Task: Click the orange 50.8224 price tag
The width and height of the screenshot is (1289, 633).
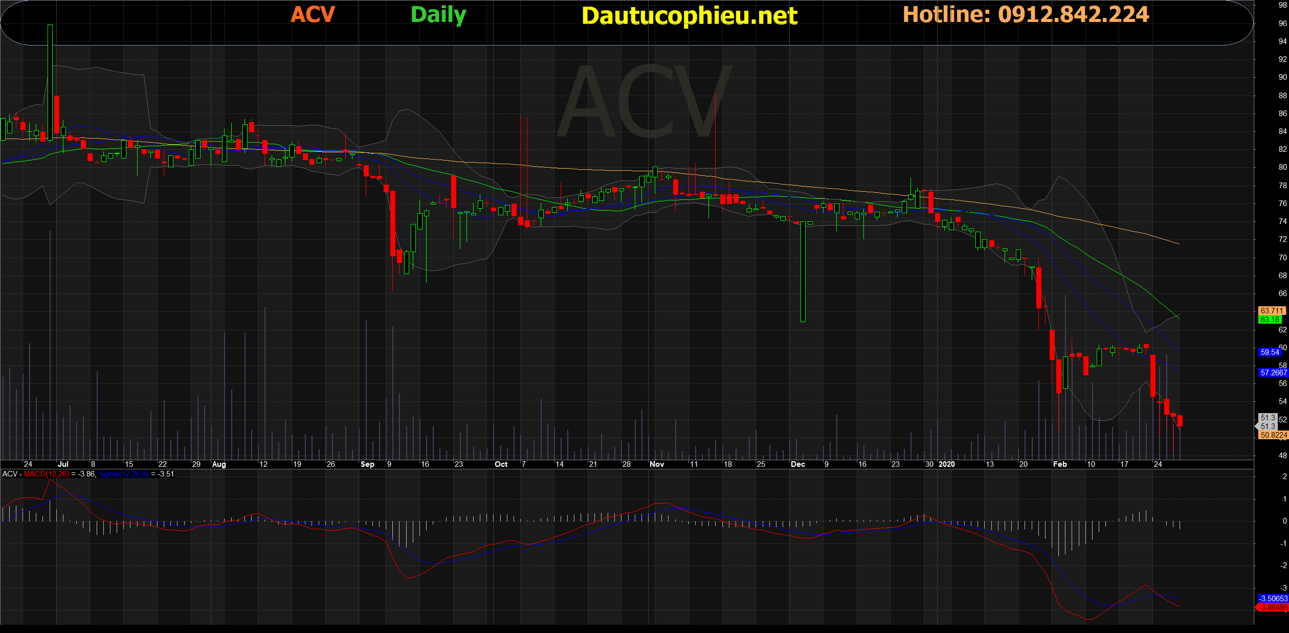Action: click(1273, 435)
